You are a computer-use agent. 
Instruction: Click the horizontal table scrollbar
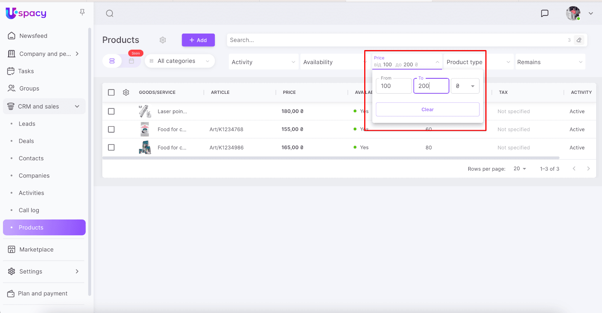tap(330, 158)
